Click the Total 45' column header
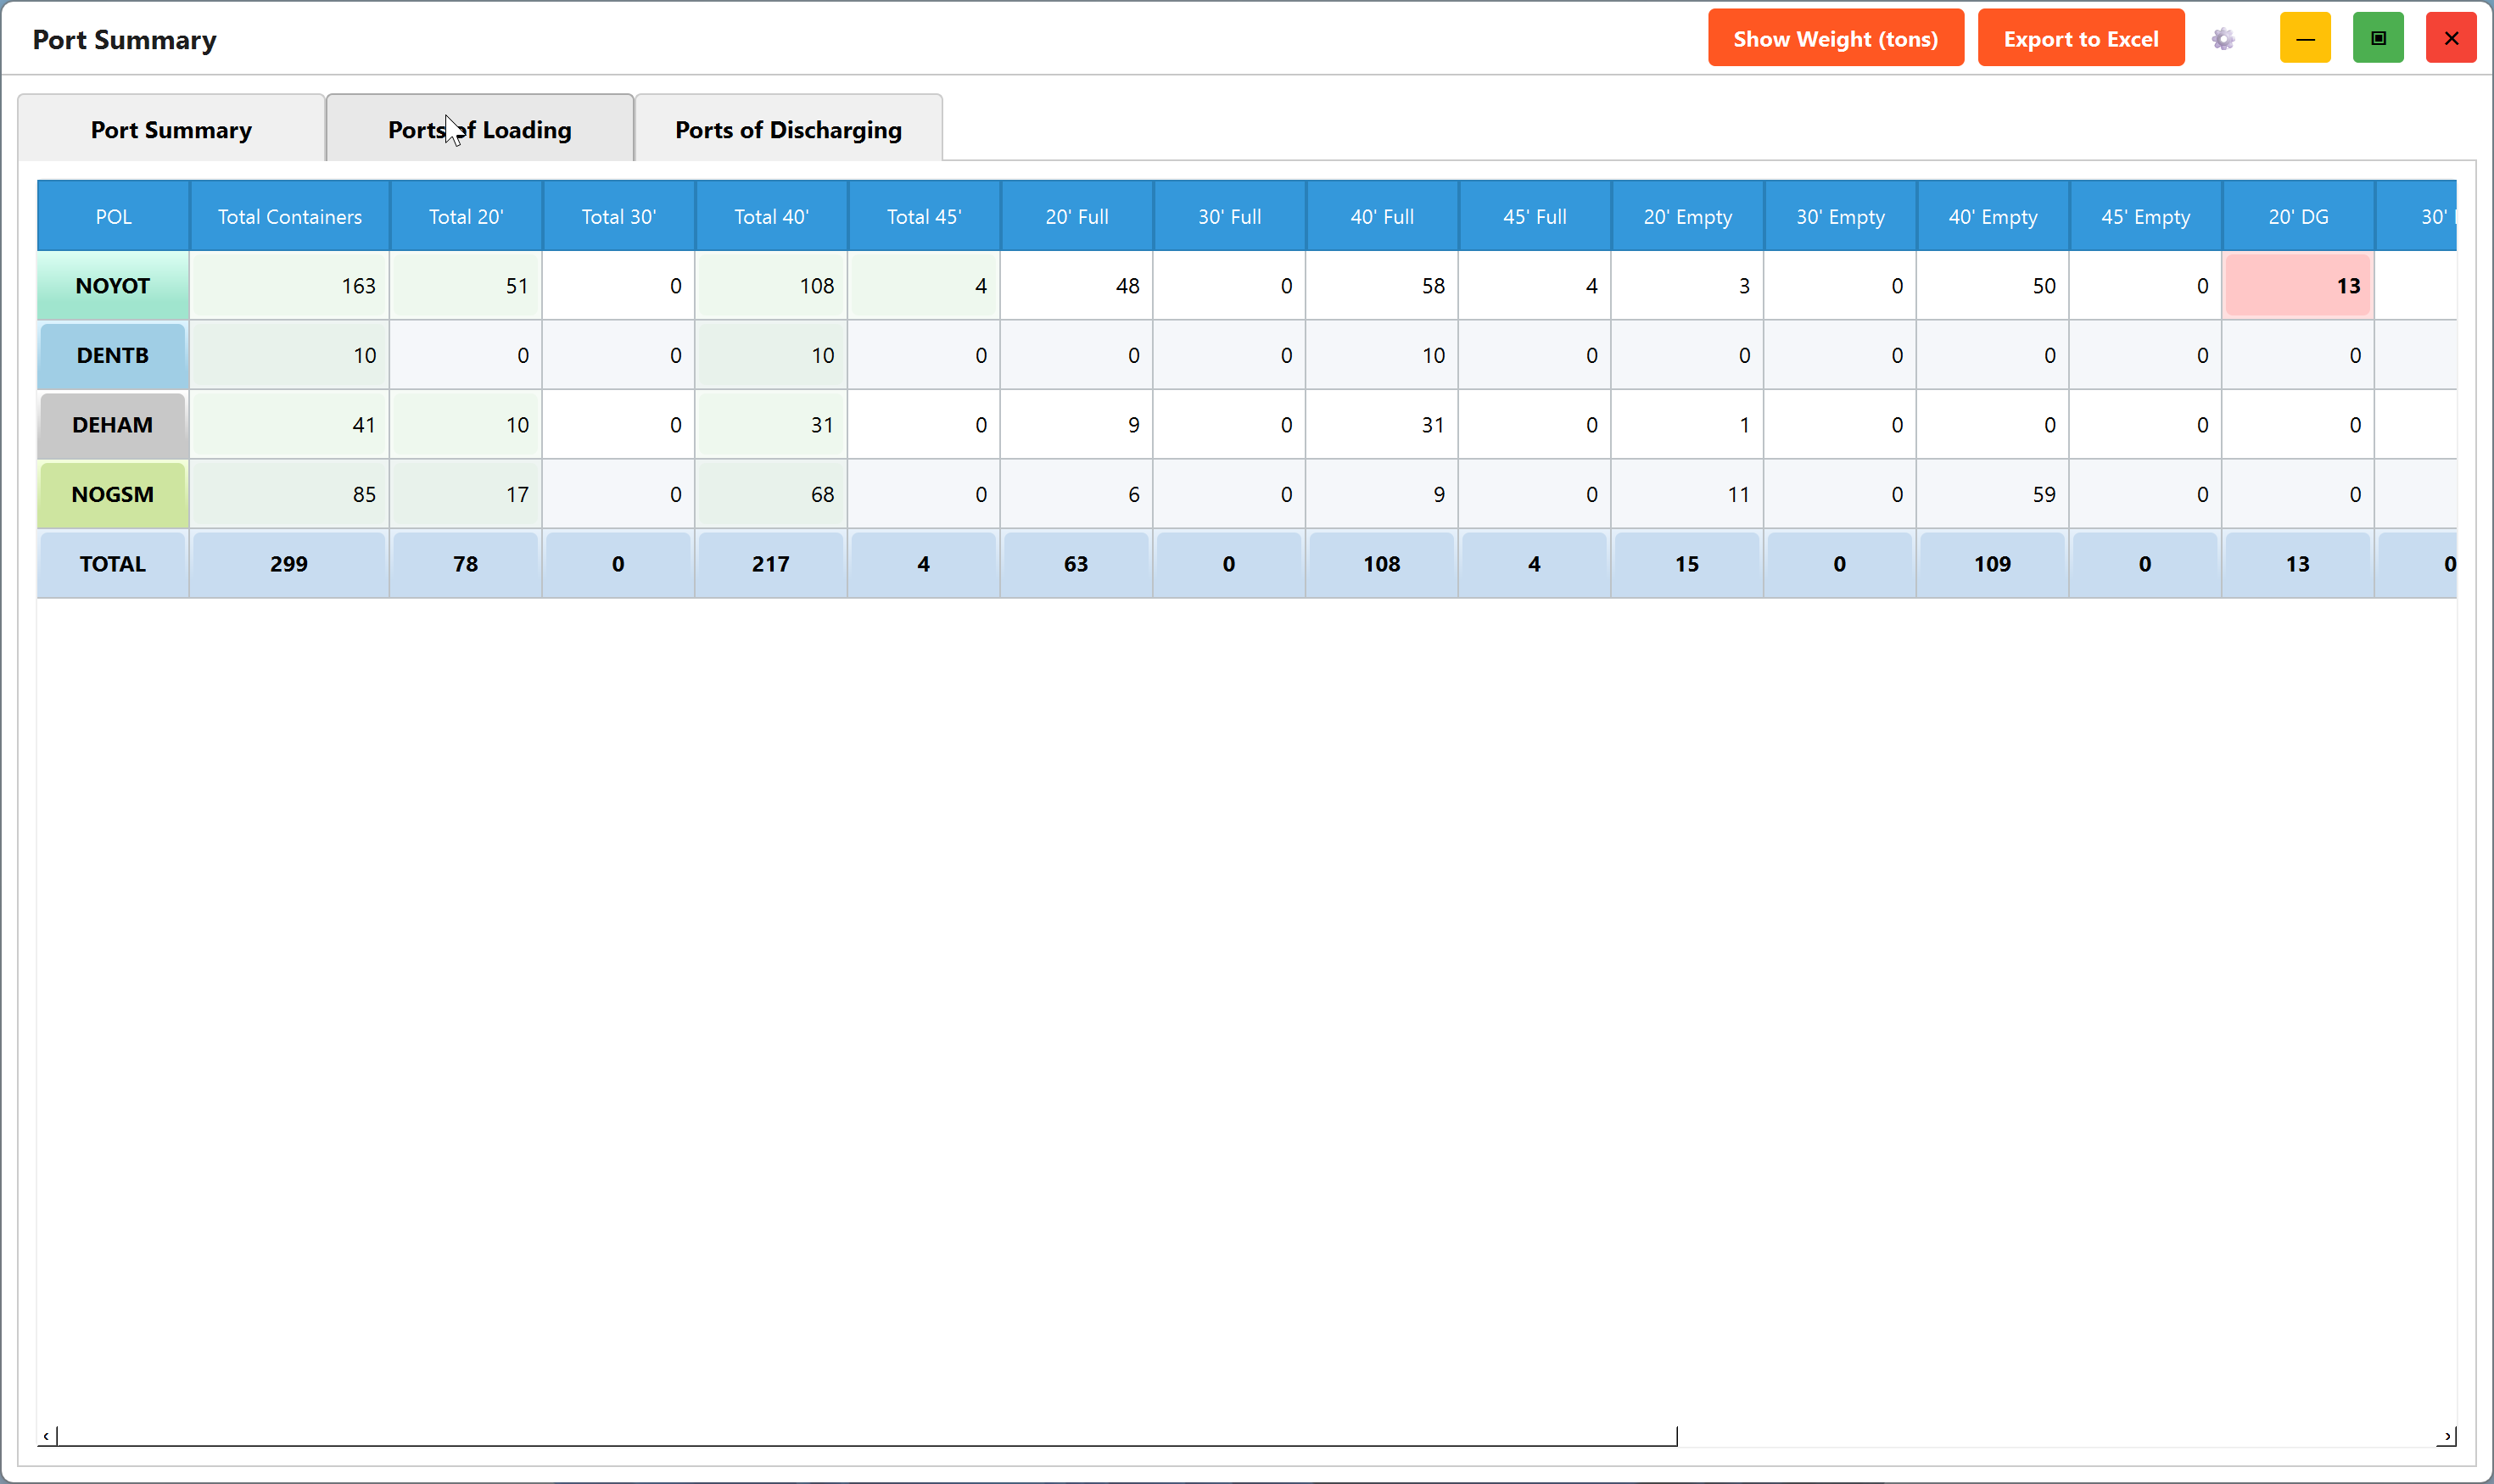Viewport: 2494px width, 1484px height. tap(923, 216)
